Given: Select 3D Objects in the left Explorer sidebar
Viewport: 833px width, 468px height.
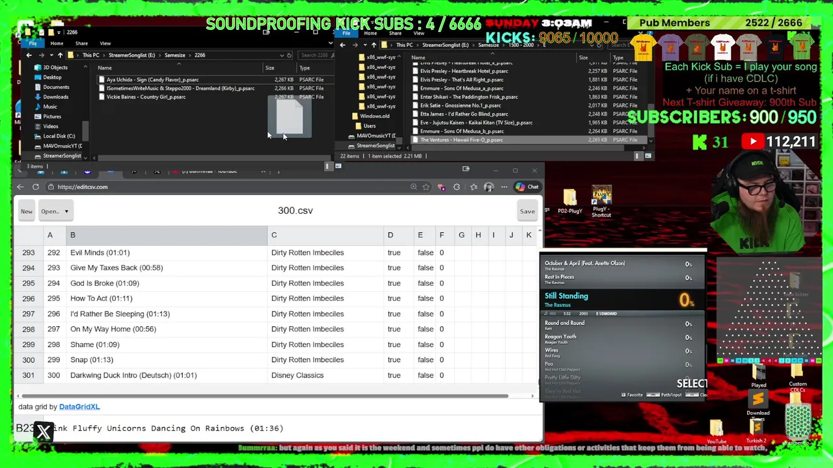Looking at the screenshot, I should (x=55, y=68).
